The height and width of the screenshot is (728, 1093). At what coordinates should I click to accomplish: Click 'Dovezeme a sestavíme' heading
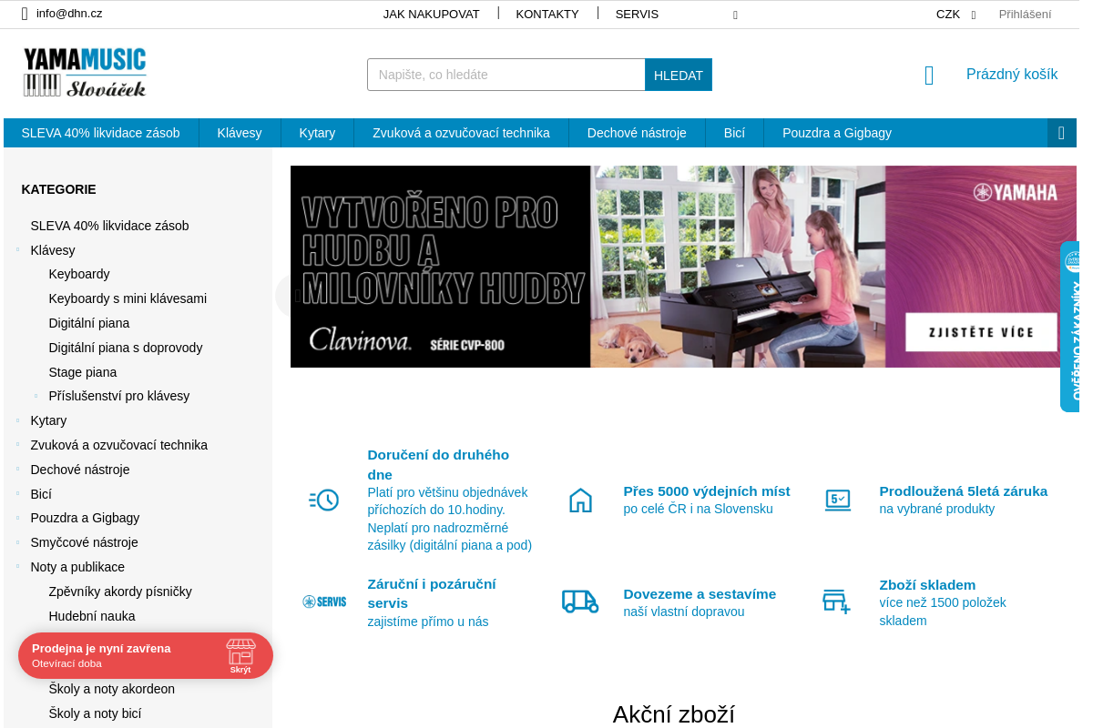coord(700,593)
